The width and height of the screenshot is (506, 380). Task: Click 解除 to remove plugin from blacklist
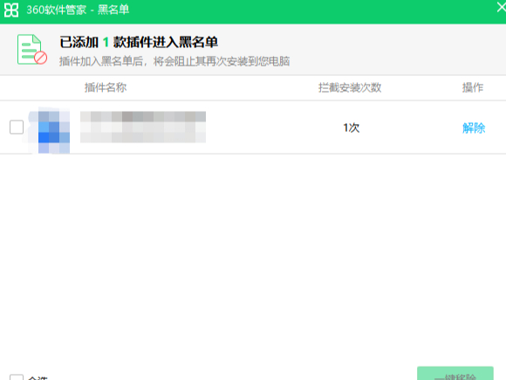474,128
